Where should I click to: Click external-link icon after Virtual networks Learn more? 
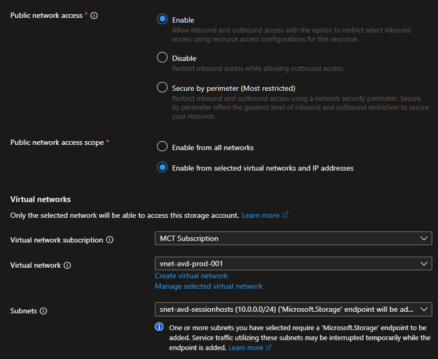[x=286, y=215]
